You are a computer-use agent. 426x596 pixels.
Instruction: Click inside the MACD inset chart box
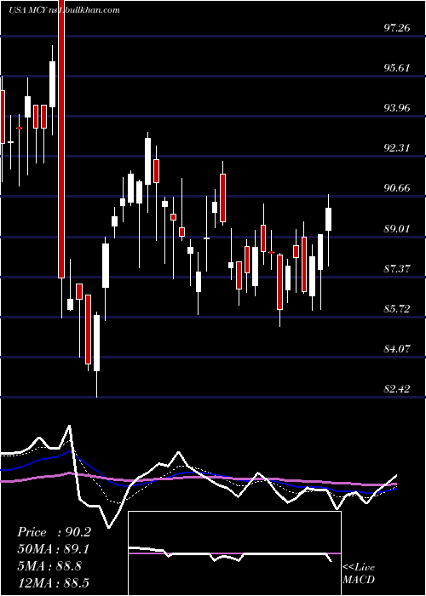[x=234, y=553]
